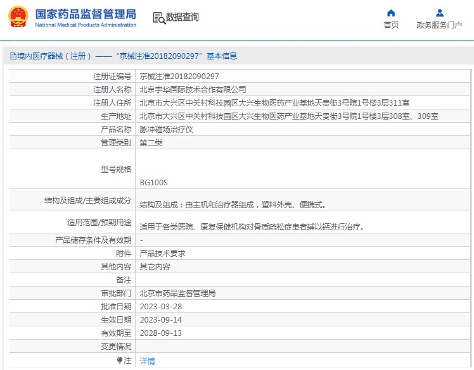The image size is (474, 370).
Task: Click attachment value 产品技术要求
Action: pyautogui.click(x=163, y=253)
